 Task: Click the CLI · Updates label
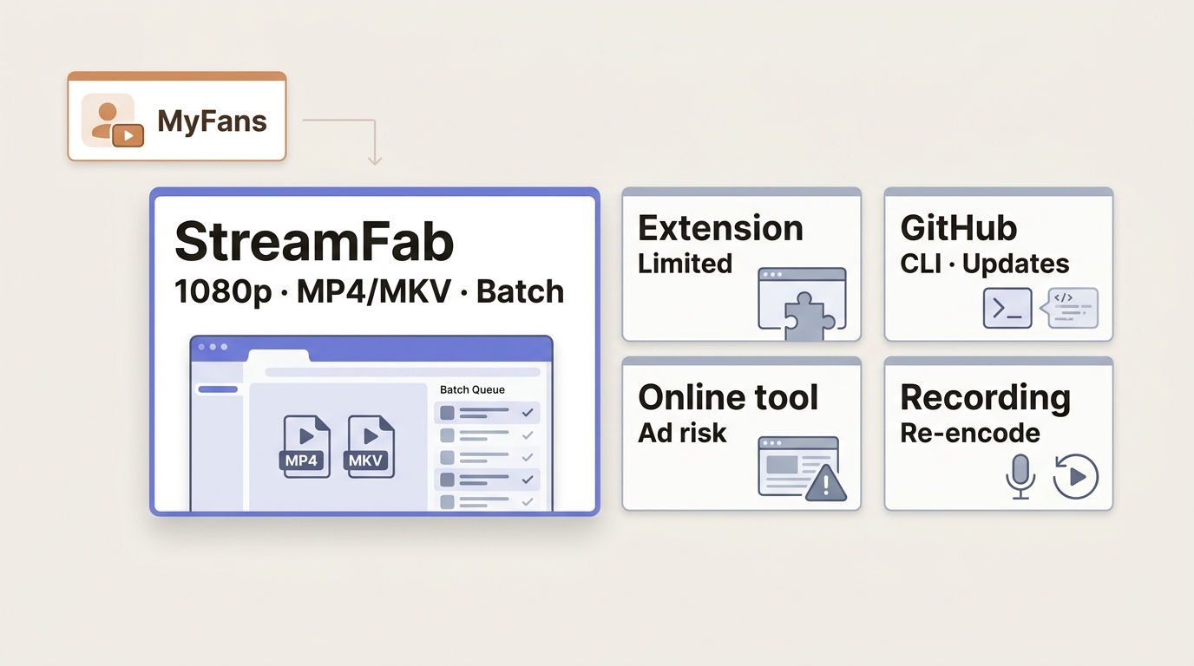click(x=984, y=264)
